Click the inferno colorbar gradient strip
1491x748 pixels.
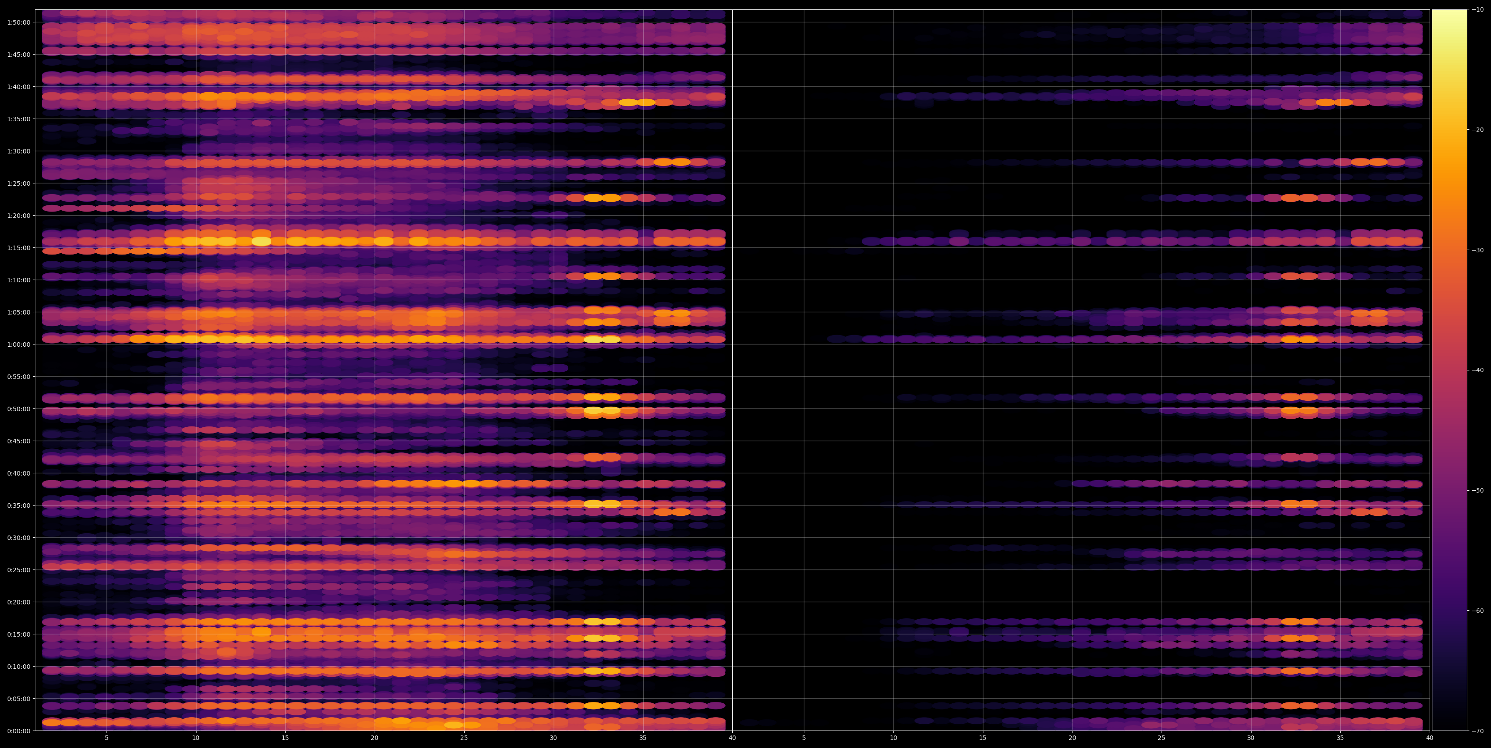click(1449, 370)
